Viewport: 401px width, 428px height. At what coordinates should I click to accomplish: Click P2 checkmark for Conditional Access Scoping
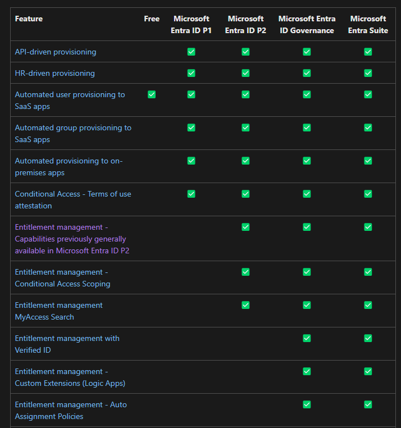[245, 272]
